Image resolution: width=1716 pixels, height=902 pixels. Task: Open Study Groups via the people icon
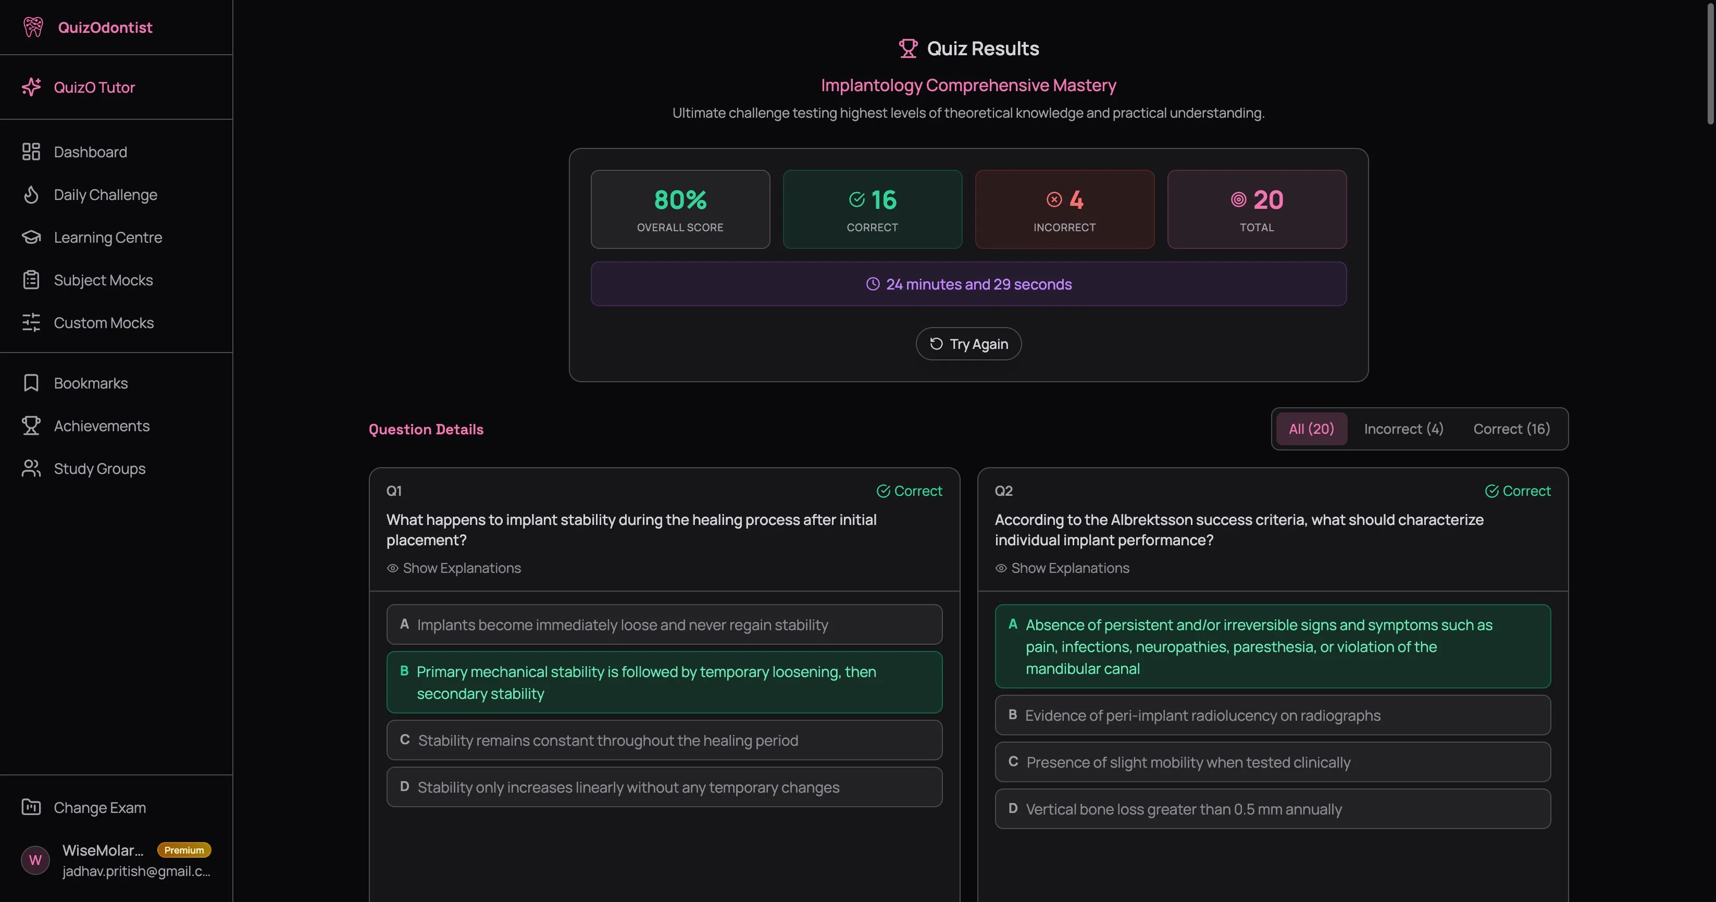click(x=31, y=468)
